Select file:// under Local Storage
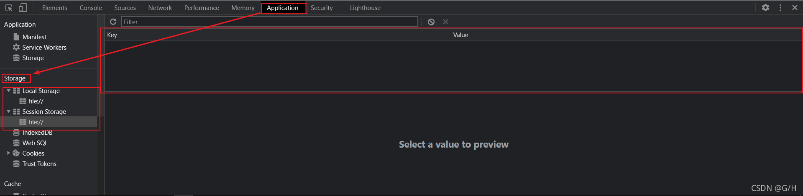Screen dimensions: 803x196 tap(36, 101)
